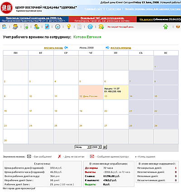Click the red admin message legend icon
181x192 pixels.
[92, 156]
